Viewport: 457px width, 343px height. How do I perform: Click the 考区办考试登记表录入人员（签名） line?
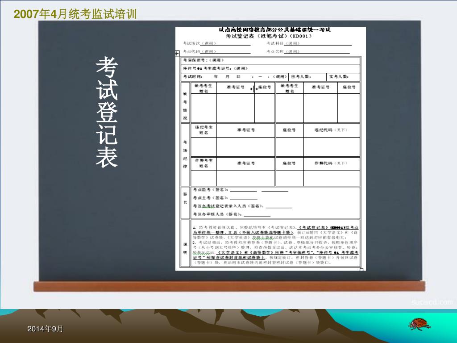(x=242, y=206)
